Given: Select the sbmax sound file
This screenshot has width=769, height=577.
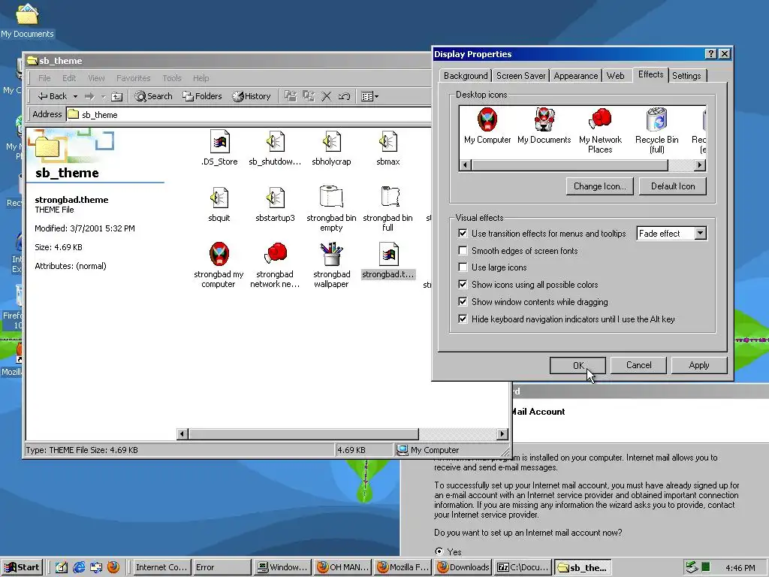Looking at the screenshot, I should 388,143.
